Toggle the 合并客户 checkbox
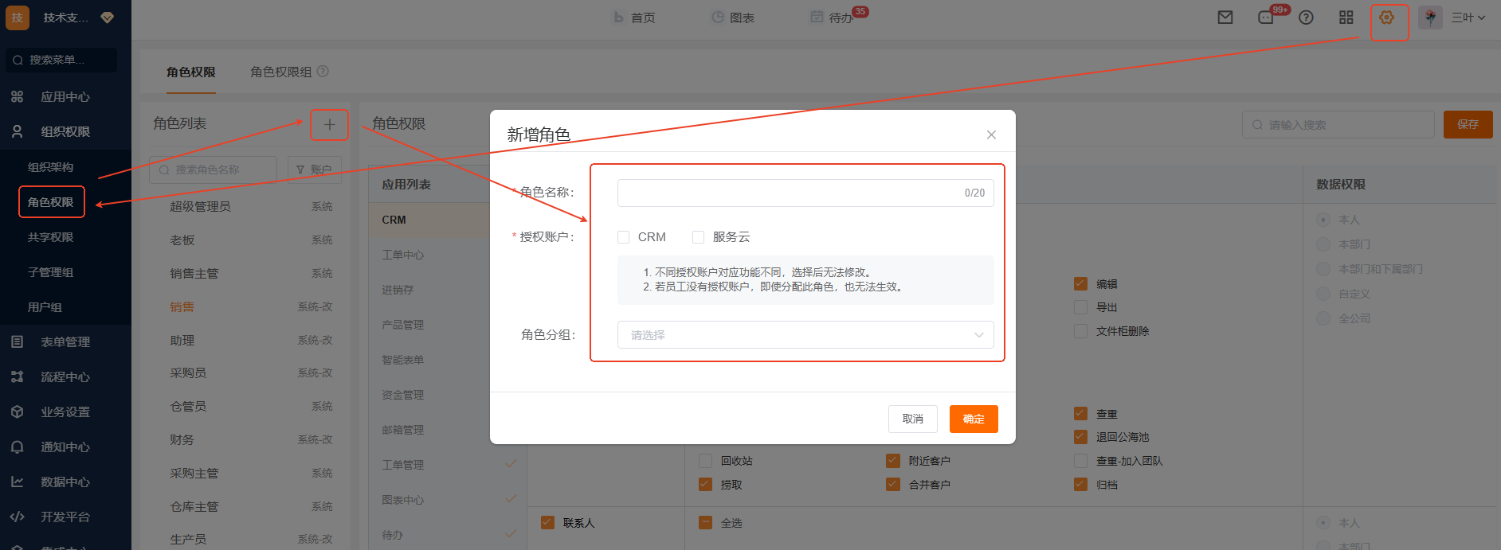Image resolution: width=1501 pixels, height=550 pixels. pos(893,484)
